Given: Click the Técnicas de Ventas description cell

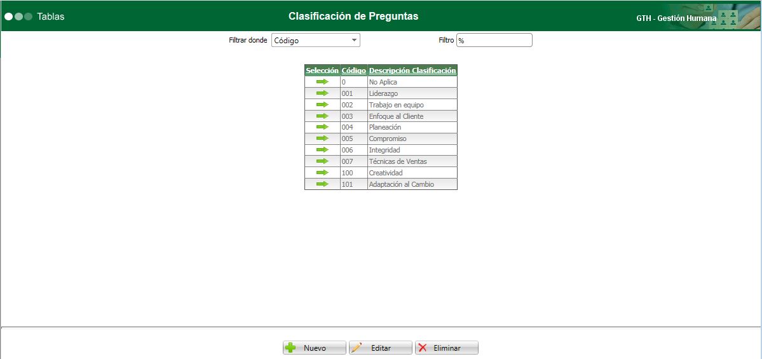Looking at the screenshot, I should (x=412, y=161).
